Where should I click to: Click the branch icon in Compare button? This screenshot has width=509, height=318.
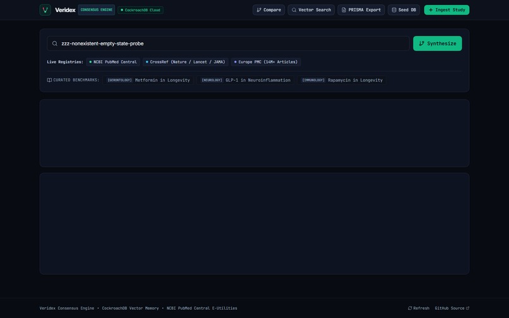click(259, 10)
